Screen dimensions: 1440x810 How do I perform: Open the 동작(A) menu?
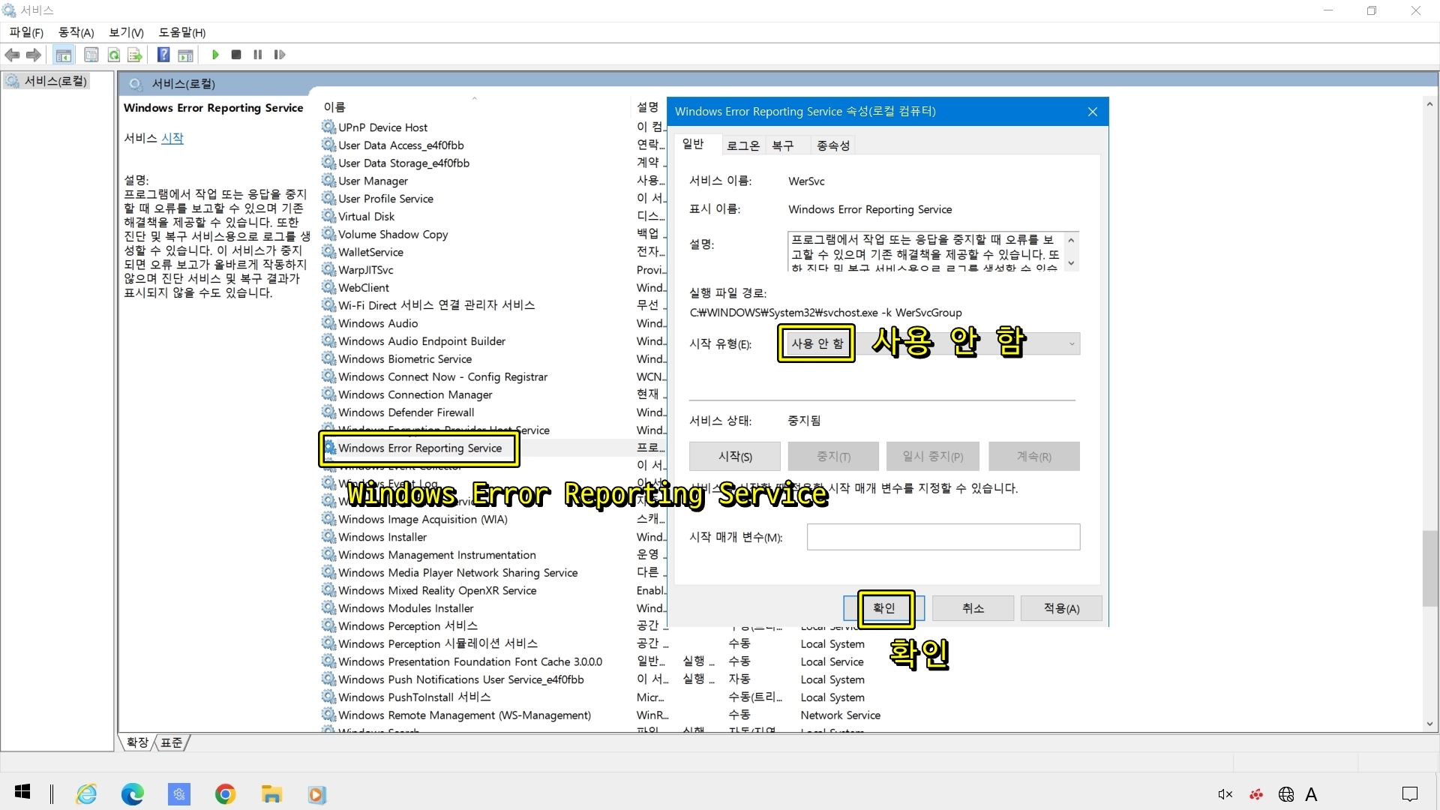76,32
